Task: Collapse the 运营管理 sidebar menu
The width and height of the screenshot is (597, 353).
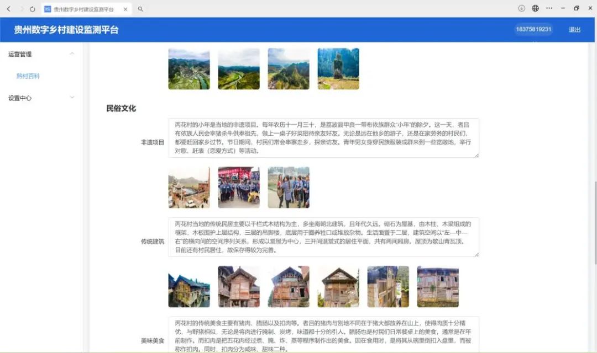Action: pyautogui.click(x=72, y=54)
